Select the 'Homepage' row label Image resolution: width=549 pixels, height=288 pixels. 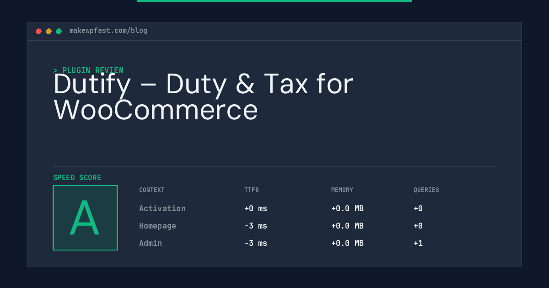[157, 226]
